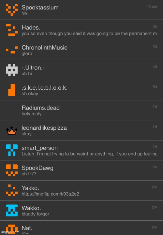Click Wakko.'s blue avatar icon
This screenshot has width=163, height=235.
click(x=12, y=211)
